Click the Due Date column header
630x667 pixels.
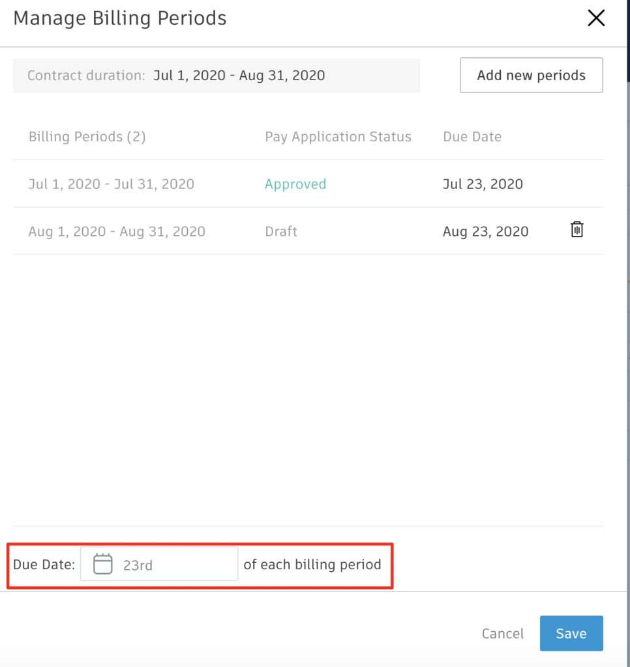pos(472,137)
